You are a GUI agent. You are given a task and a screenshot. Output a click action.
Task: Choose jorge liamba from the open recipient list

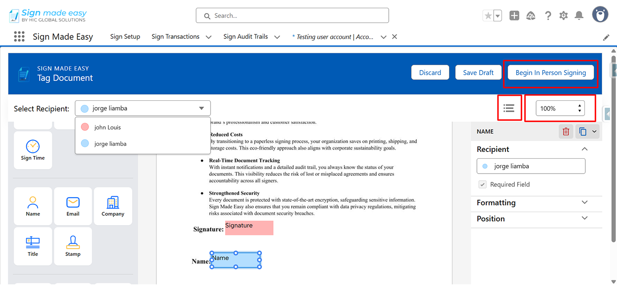pyautogui.click(x=142, y=144)
